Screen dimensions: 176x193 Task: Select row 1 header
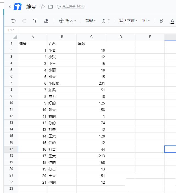pyautogui.click(x=11, y=43)
